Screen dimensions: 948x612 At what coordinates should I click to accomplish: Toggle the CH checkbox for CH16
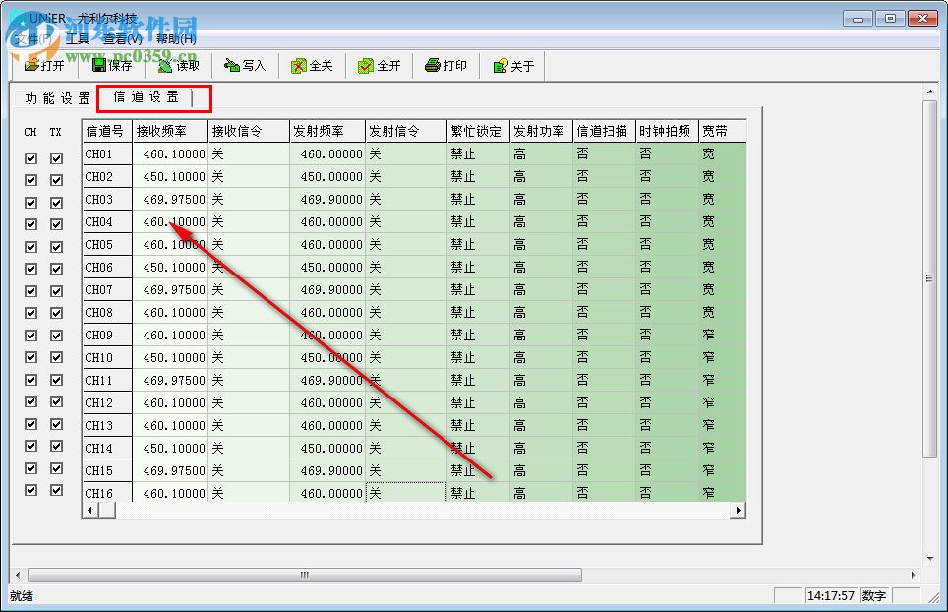click(x=30, y=490)
